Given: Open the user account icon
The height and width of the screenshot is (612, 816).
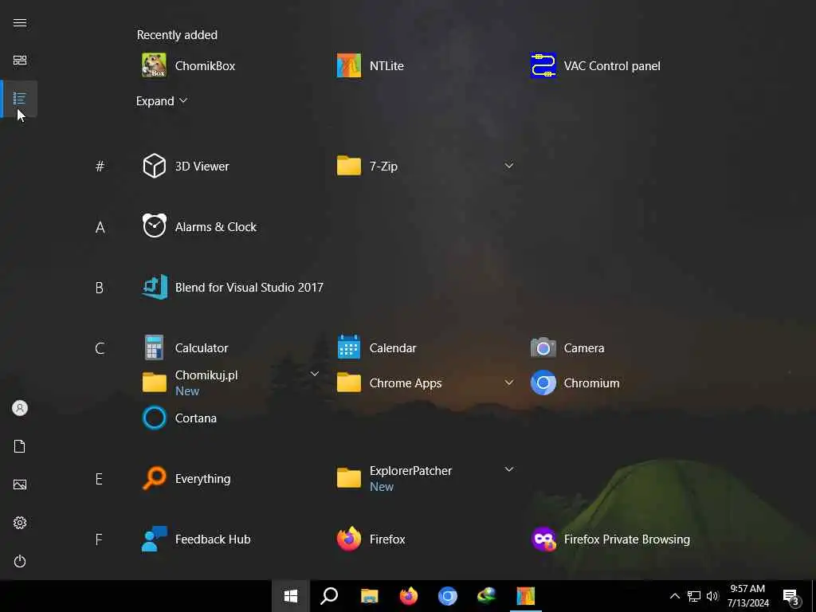Looking at the screenshot, I should (20, 408).
